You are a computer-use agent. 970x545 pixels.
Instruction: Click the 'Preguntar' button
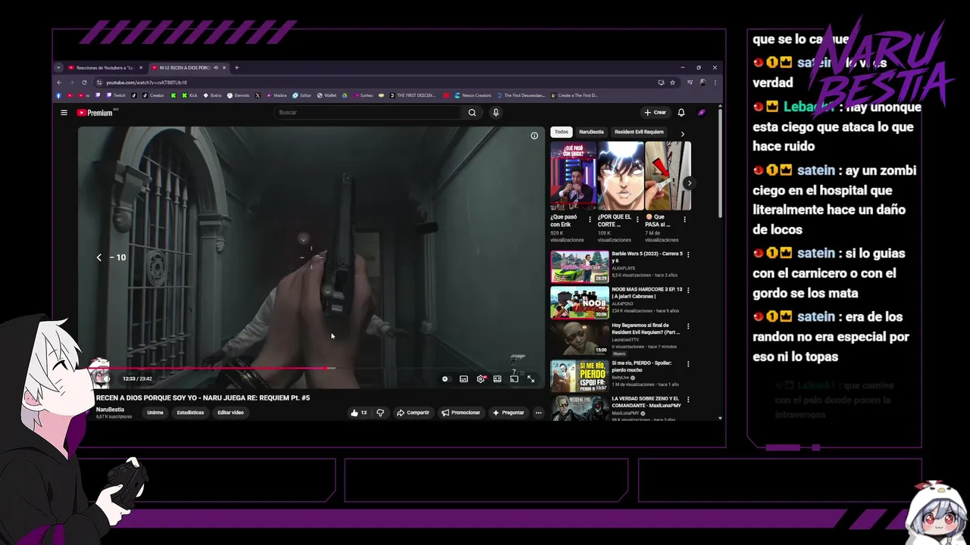[508, 413]
